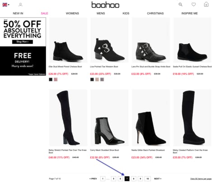Viewport: 212px width, 183px height.
Task: Open the wishlist heart icon
Action: click(194, 5)
